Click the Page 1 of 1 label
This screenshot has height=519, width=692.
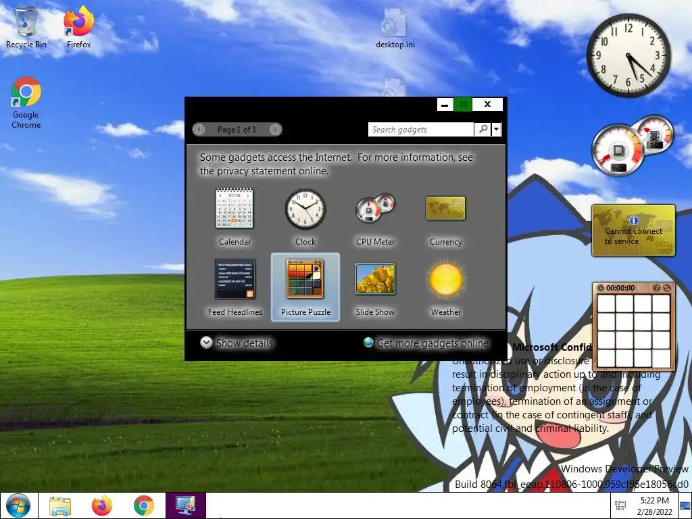click(237, 129)
